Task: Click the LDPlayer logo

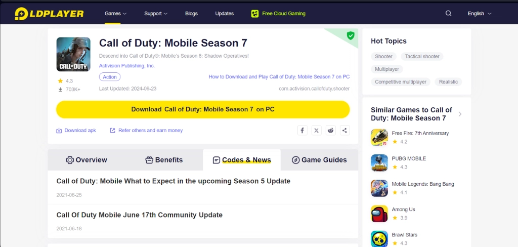Action: pyautogui.click(x=49, y=14)
